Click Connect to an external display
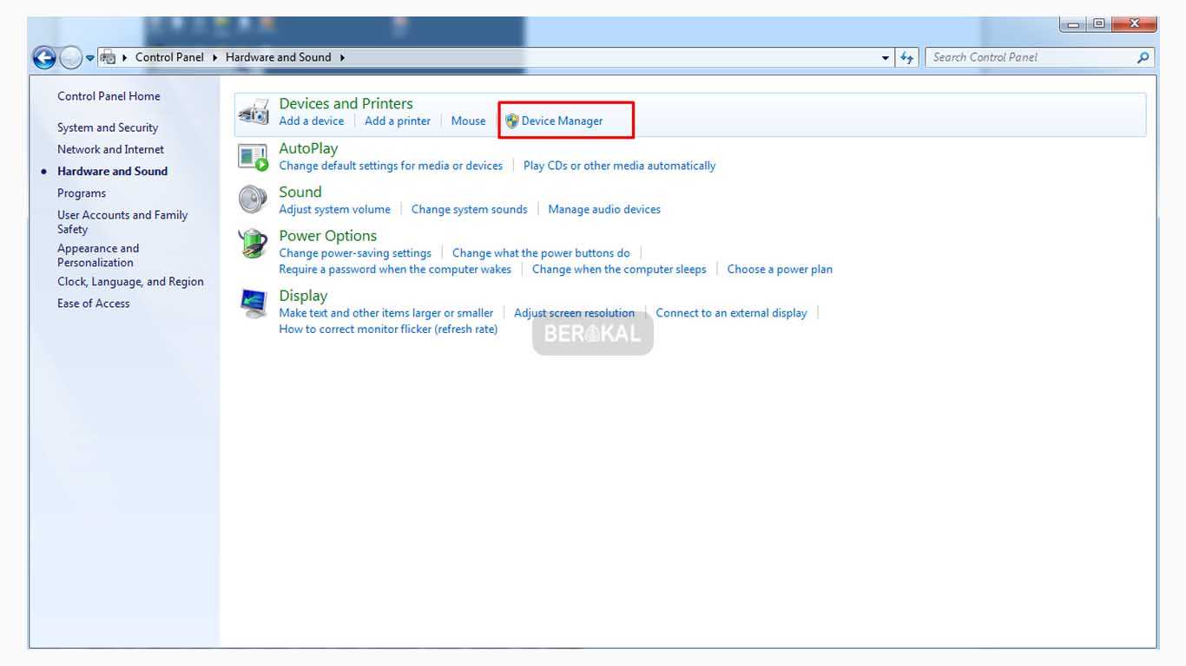1186x666 pixels. [x=731, y=313]
